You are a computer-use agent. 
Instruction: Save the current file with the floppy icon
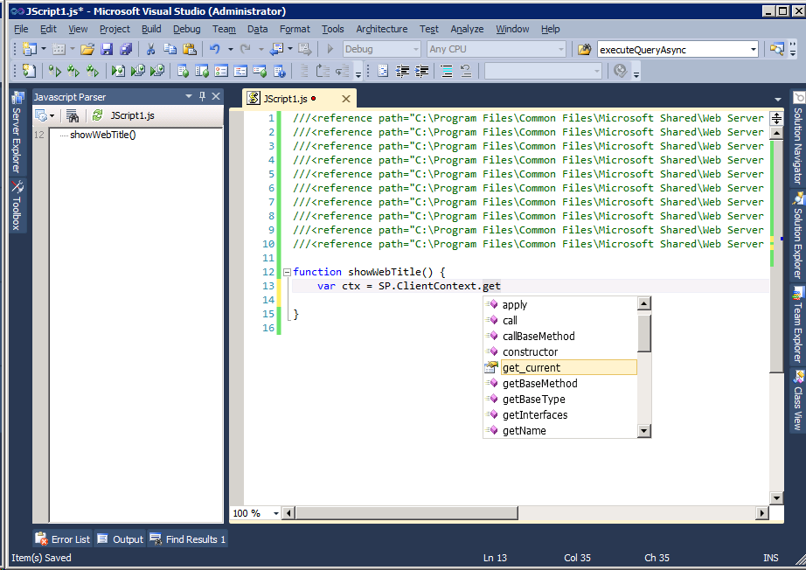pyautogui.click(x=107, y=49)
